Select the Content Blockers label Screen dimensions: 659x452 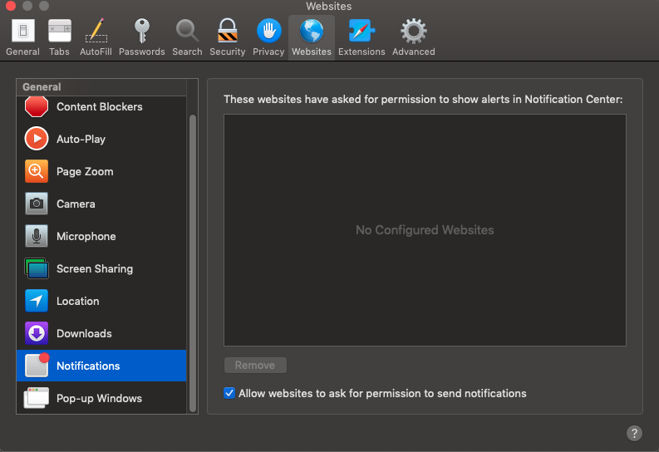click(x=100, y=106)
